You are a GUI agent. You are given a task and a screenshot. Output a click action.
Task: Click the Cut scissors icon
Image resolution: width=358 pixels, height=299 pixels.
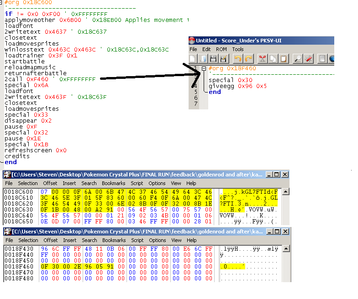[x=262, y=59]
